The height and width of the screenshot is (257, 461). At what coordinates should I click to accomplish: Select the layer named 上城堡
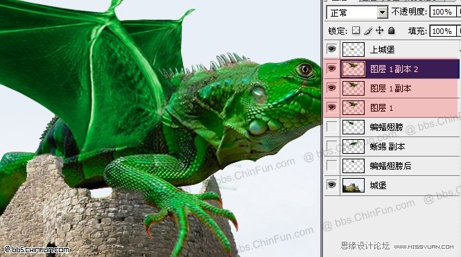tap(382, 50)
